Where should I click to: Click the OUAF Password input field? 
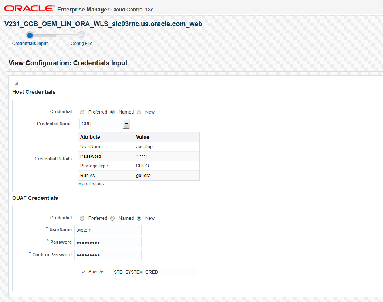pyautogui.click(x=108, y=242)
